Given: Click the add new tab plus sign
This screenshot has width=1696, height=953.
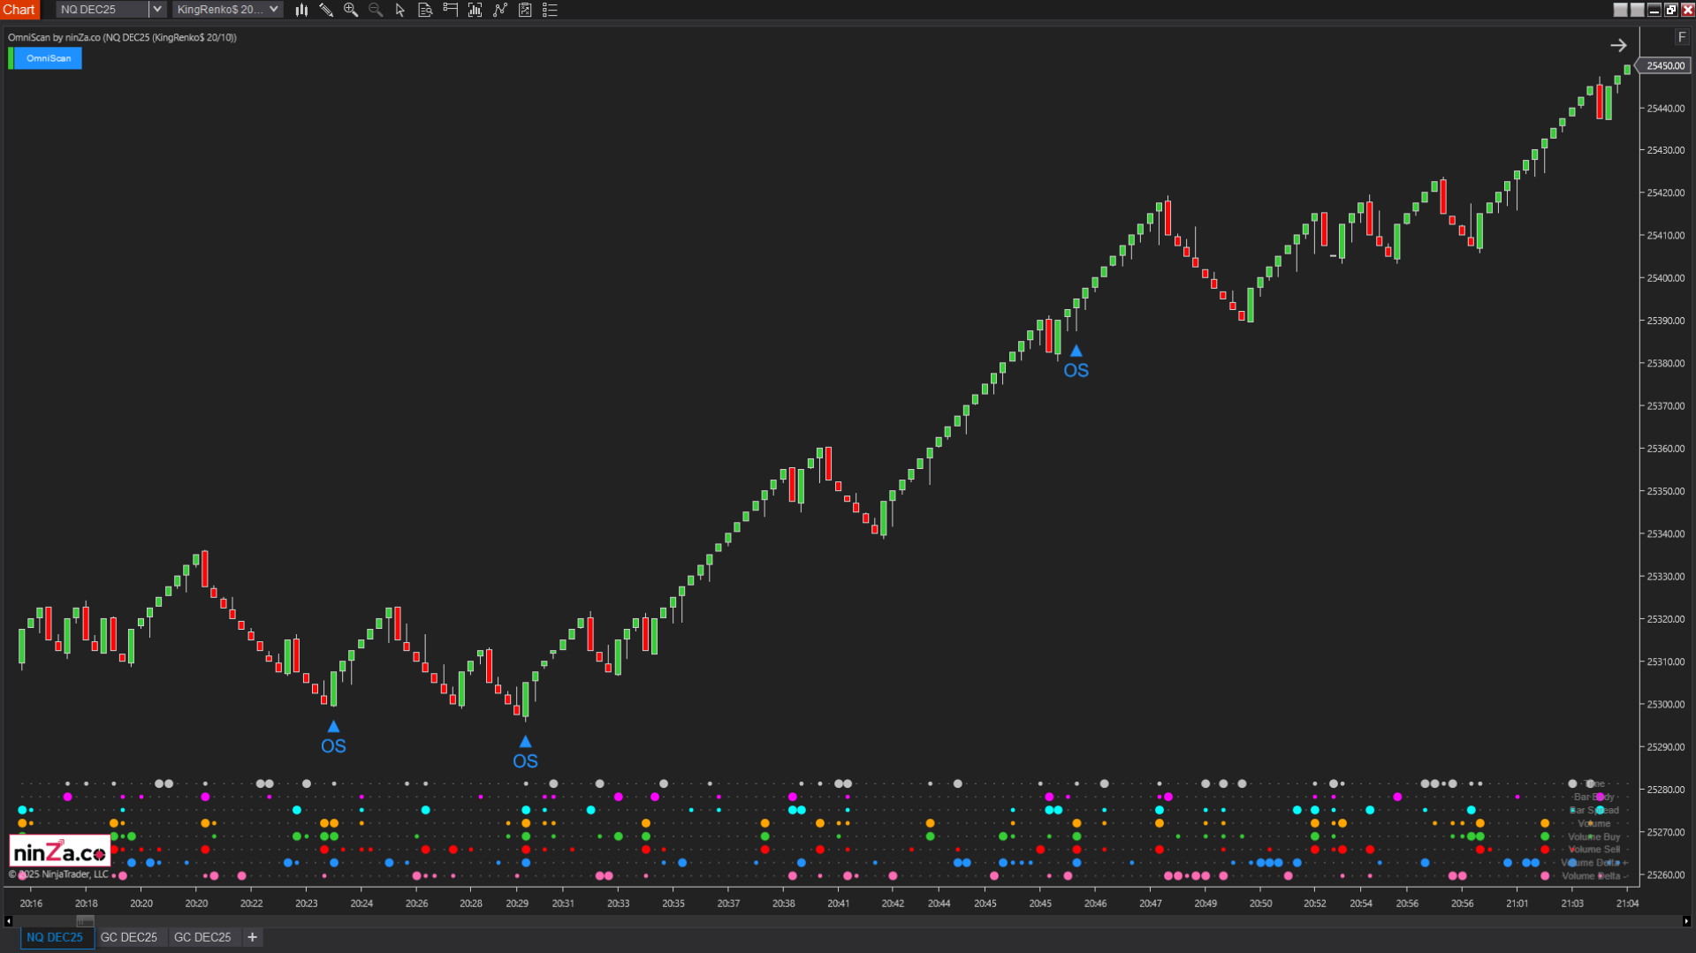Looking at the screenshot, I should click(252, 937).
